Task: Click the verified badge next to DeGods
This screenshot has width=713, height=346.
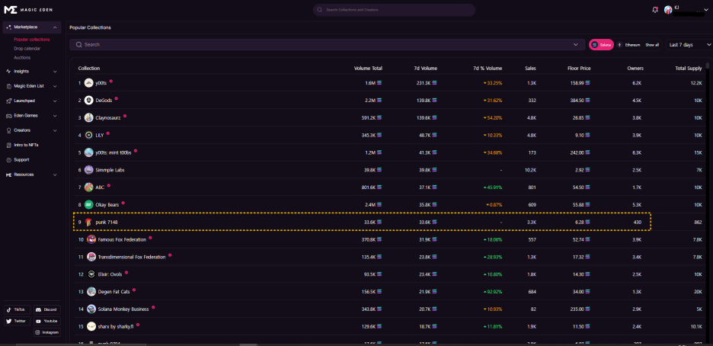Action: coord(116,98)
